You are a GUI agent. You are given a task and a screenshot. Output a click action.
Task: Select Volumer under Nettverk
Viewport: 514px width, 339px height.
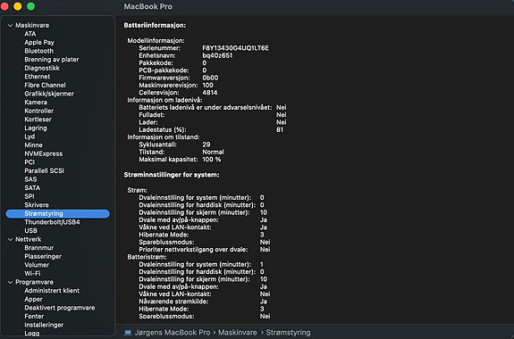coord(37,265)
